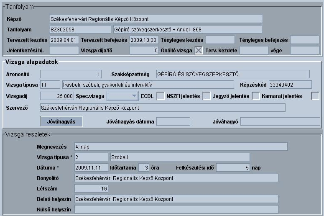324x216 pixels.
Task: Click the Tervezett kezdés date field
Action: click(x=64, y=40)
